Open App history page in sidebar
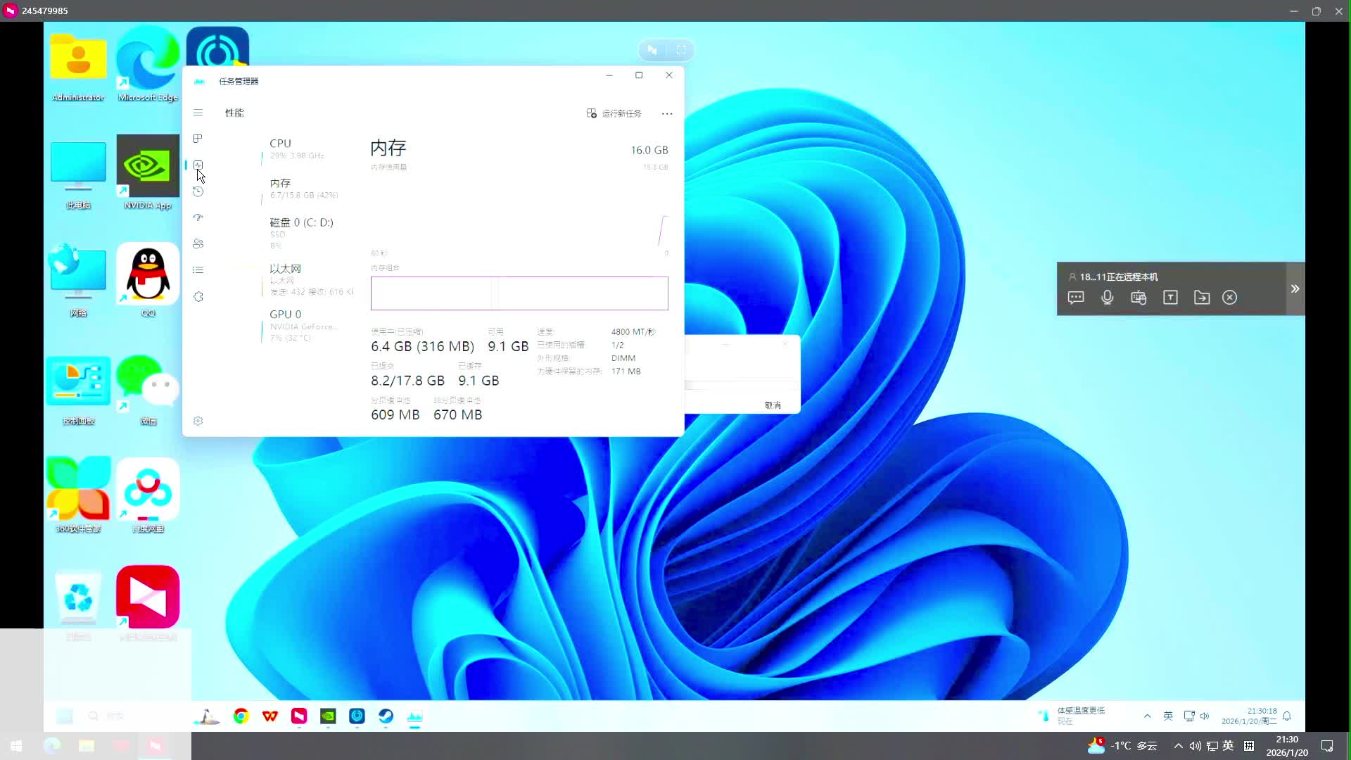1351x760 pixels. pos(198,191)
